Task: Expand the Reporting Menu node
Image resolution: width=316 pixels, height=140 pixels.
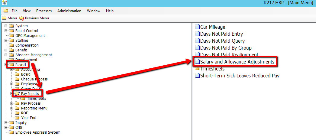Action: pyautogui.click(x=11, y=108)
